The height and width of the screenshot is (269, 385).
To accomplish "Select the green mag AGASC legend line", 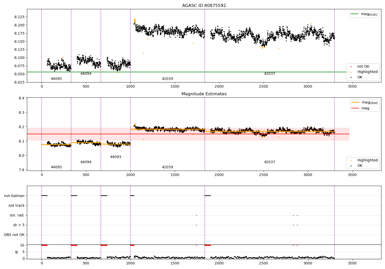I will tap(355, 14).
